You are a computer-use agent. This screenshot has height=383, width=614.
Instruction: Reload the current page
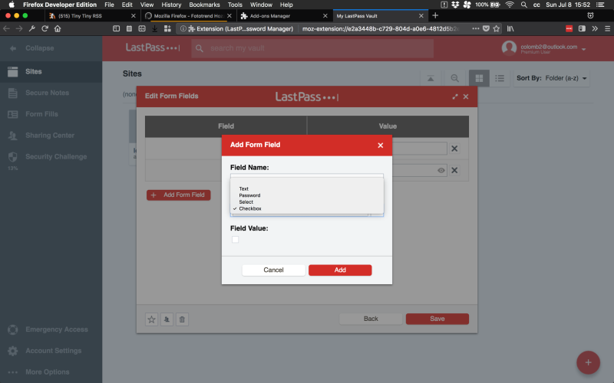[45, 28]
